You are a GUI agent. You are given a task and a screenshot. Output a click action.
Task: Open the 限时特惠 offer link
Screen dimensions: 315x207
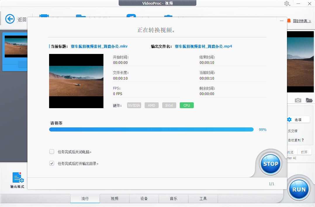(302, 21)
